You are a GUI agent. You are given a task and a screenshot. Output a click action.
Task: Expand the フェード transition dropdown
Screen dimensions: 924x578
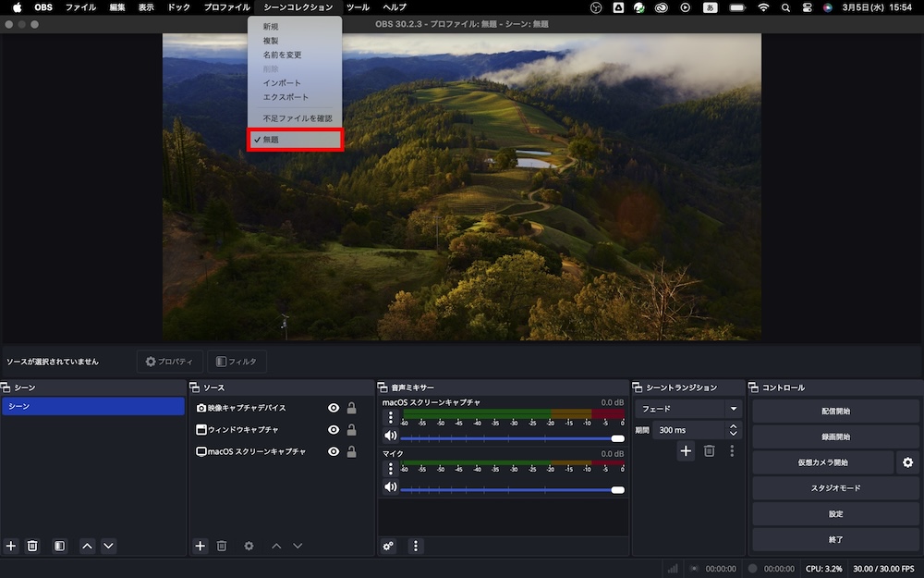click(734, 409)
